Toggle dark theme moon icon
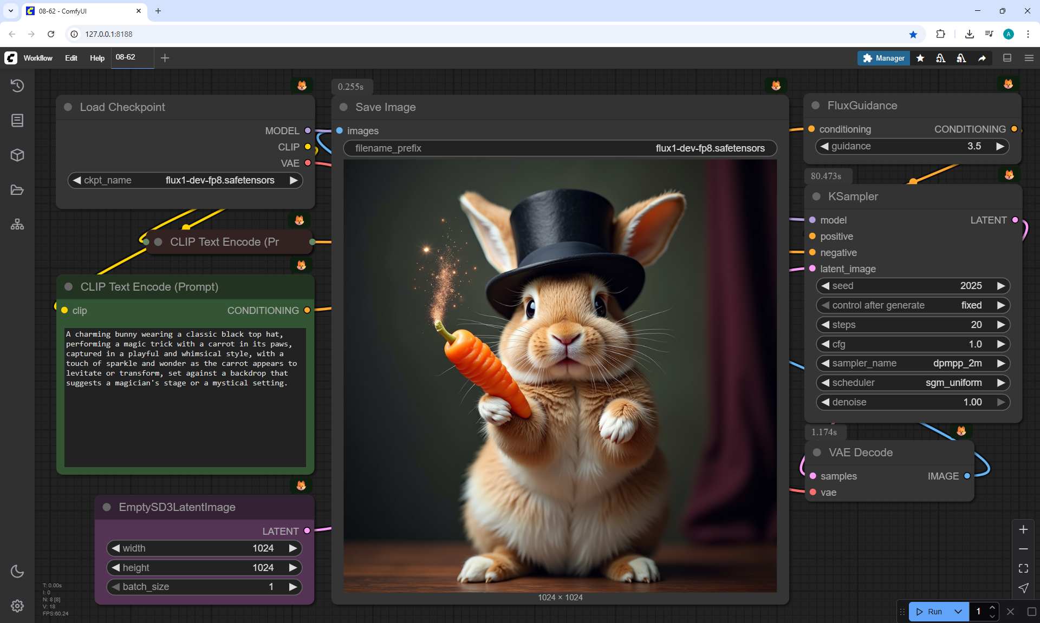 pyautogui.click(x=17, y=571)
